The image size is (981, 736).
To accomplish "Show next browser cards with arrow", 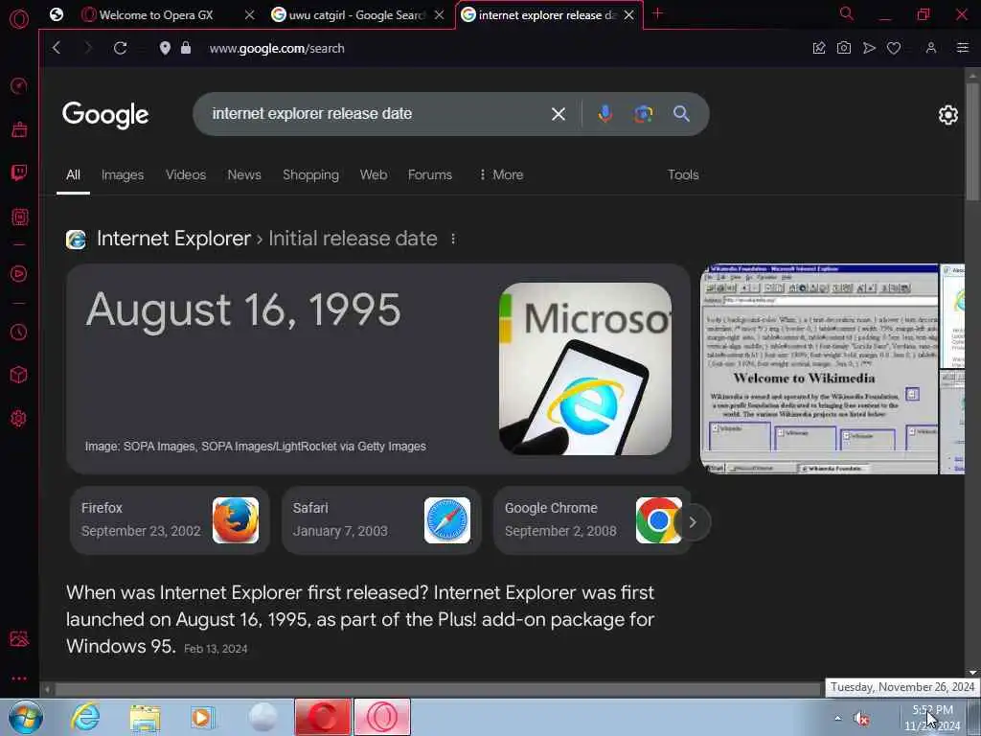I will [x=693, y=522].
